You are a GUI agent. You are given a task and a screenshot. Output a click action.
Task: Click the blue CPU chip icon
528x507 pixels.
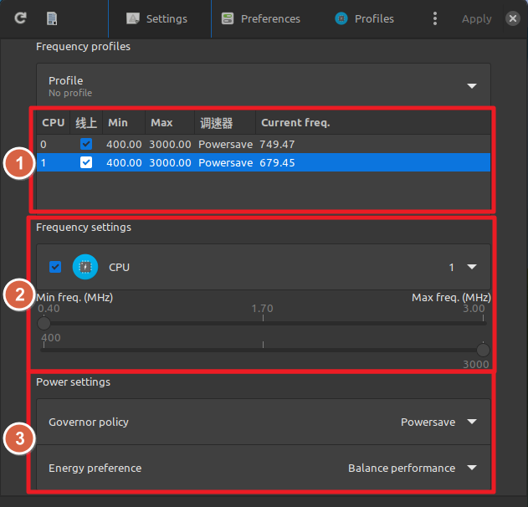[x=85, y=267]
